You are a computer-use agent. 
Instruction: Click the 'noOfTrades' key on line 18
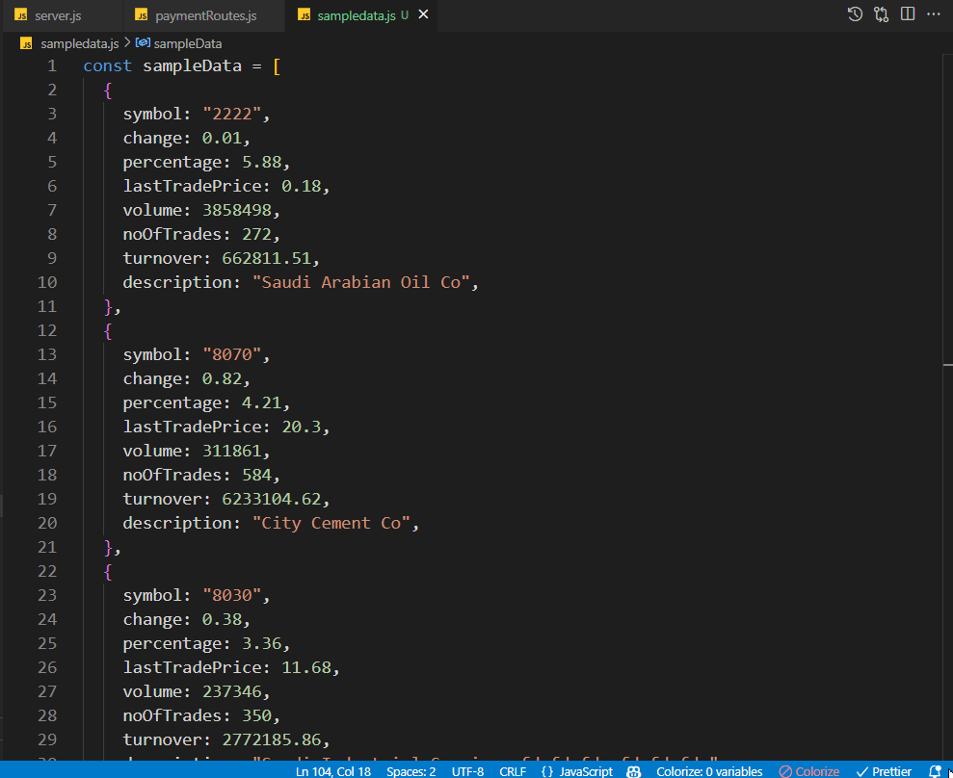[x=172, y=475]
